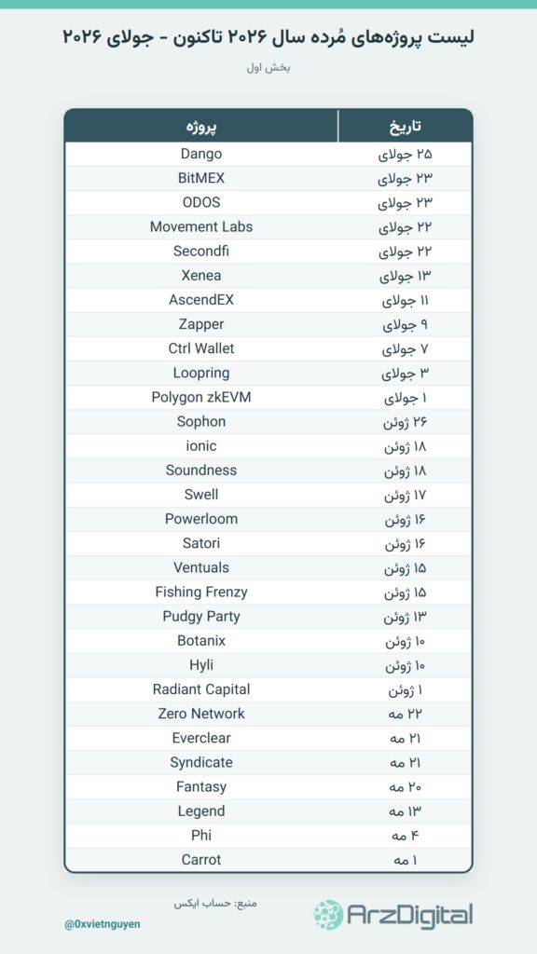This screenshot has height=954, width=537.
Task: Select the Pudgy Party project name
Action: coord(201,617)
